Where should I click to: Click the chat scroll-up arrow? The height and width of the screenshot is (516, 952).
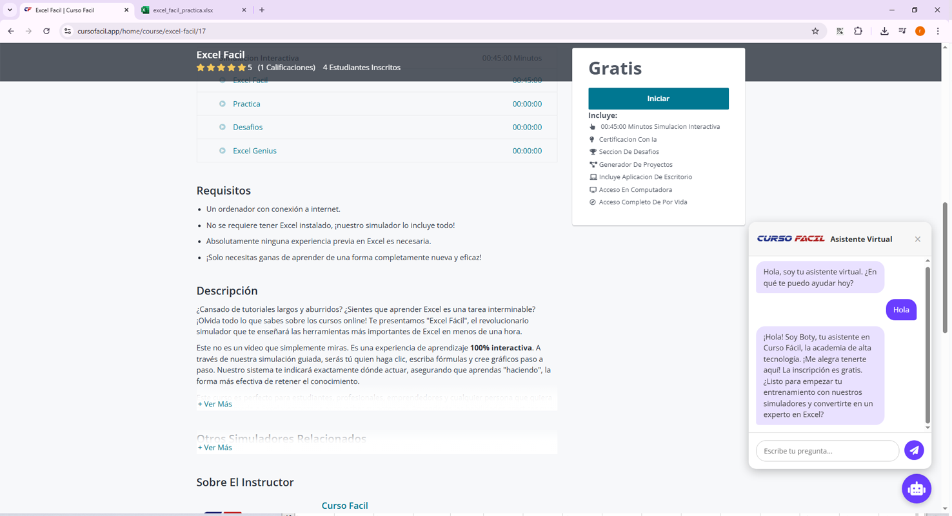tap(927, 260)
